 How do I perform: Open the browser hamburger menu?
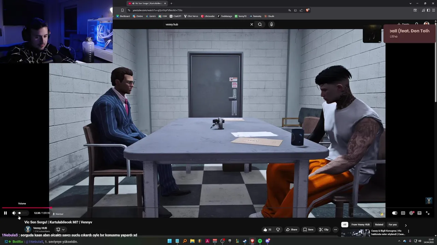(x=434, y=10)
